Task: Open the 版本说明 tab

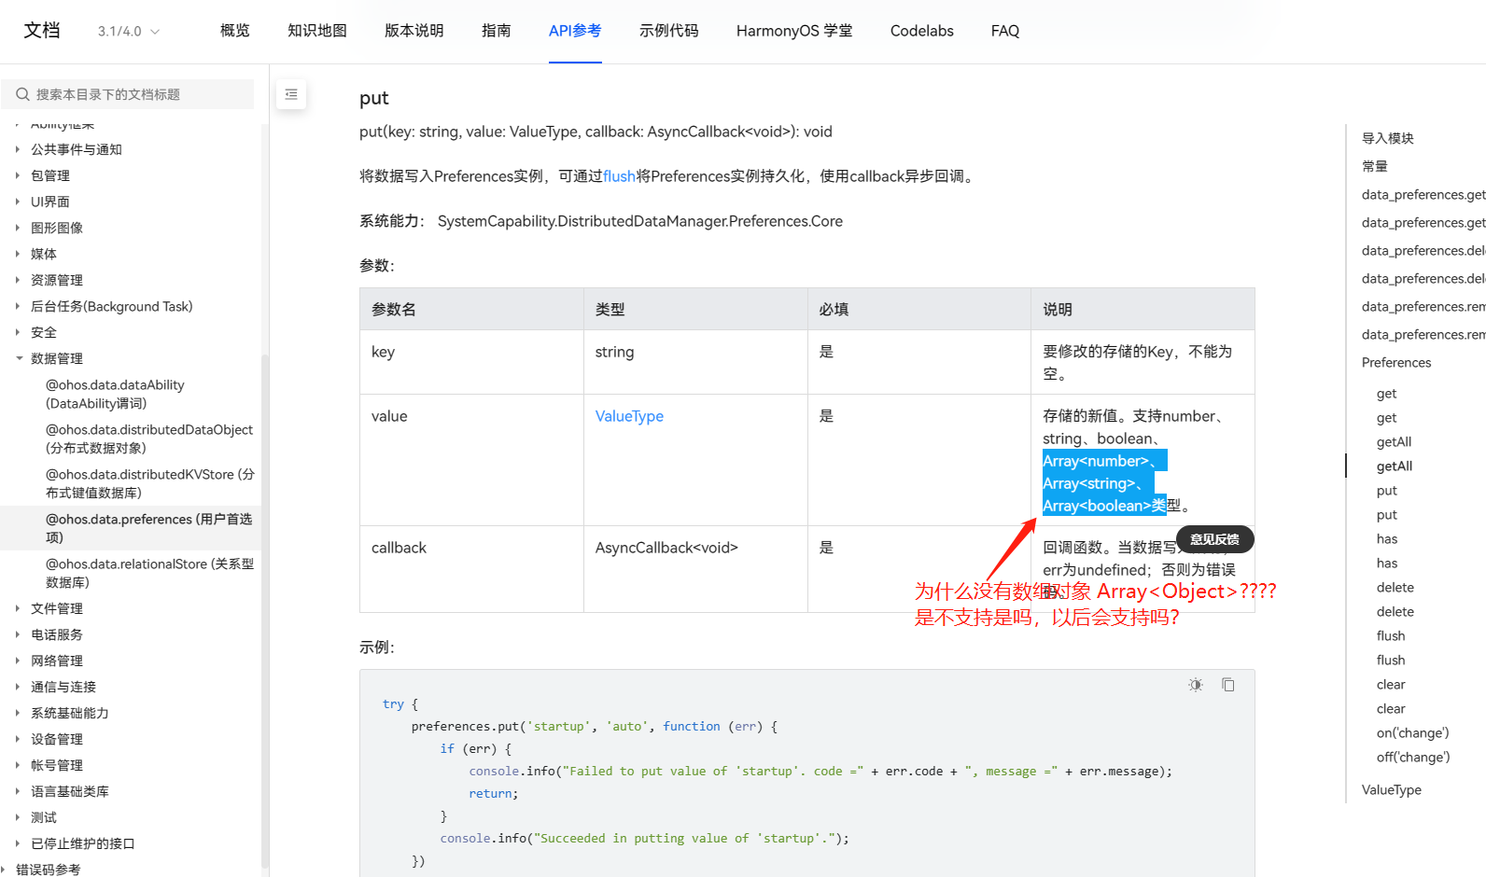Action: coord(414,31)
